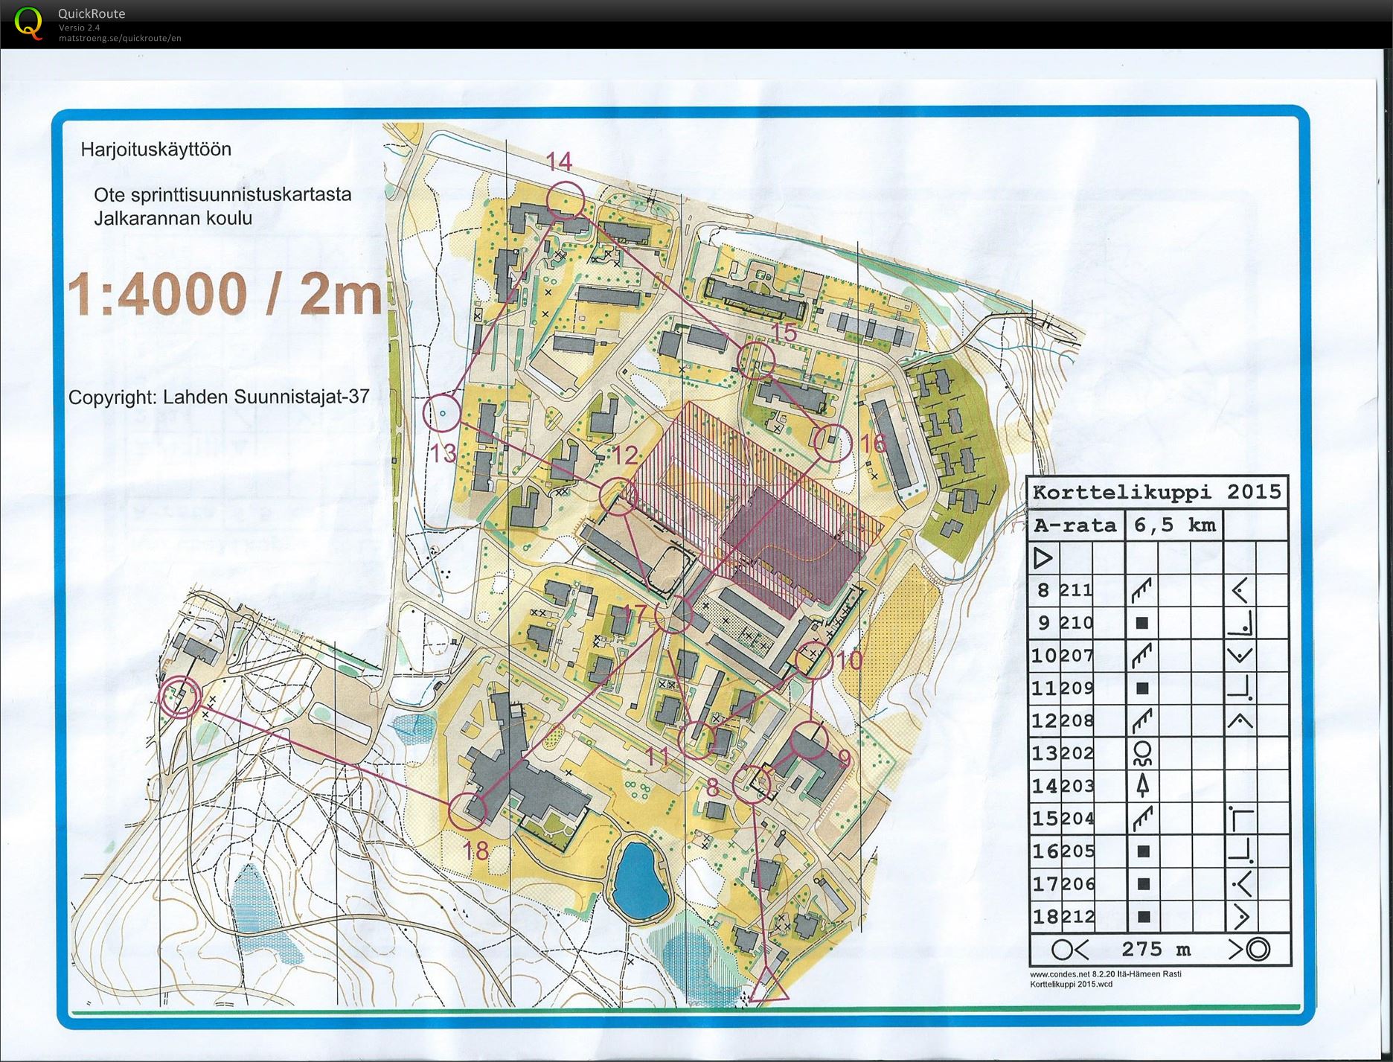Click control circle 18 on the map
This screenshot has width=1393, height=1062.
point(468,810)
